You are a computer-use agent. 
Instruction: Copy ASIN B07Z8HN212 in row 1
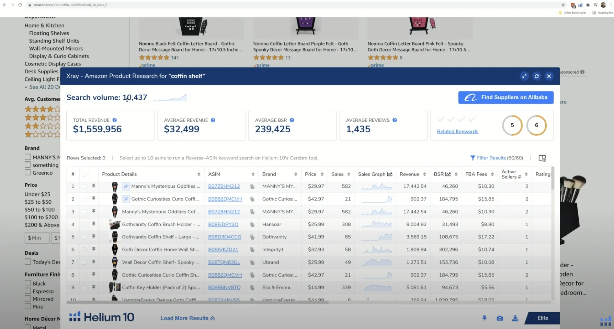click(x=252, y=186)
